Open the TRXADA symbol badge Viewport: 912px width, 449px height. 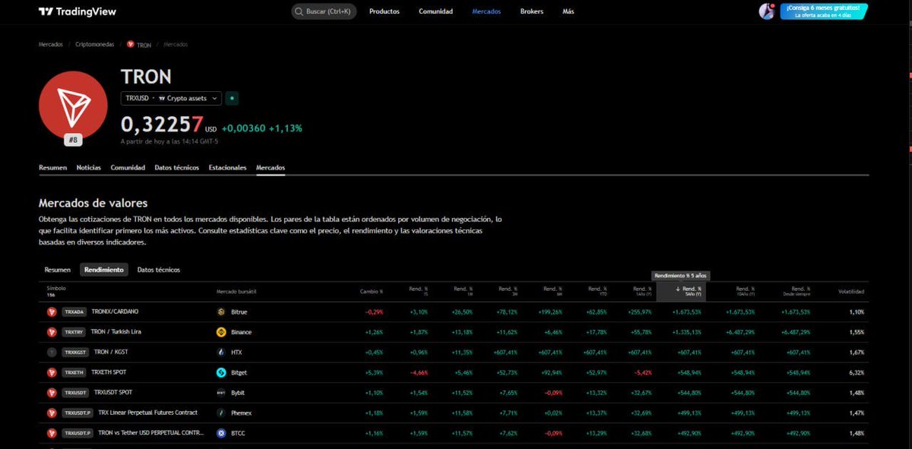click(74, 311)
